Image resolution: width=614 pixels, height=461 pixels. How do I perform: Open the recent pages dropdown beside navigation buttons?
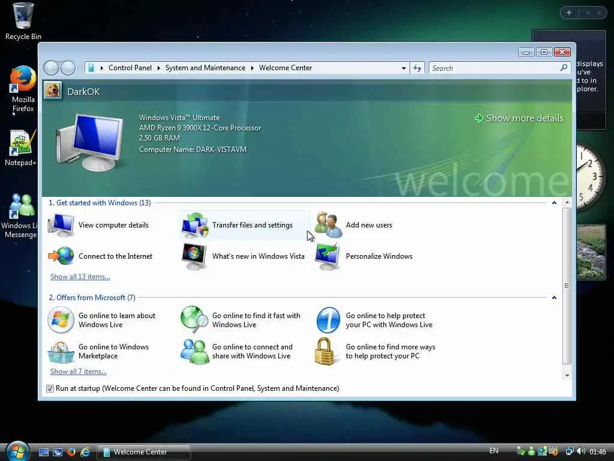(x=80, y=68)
